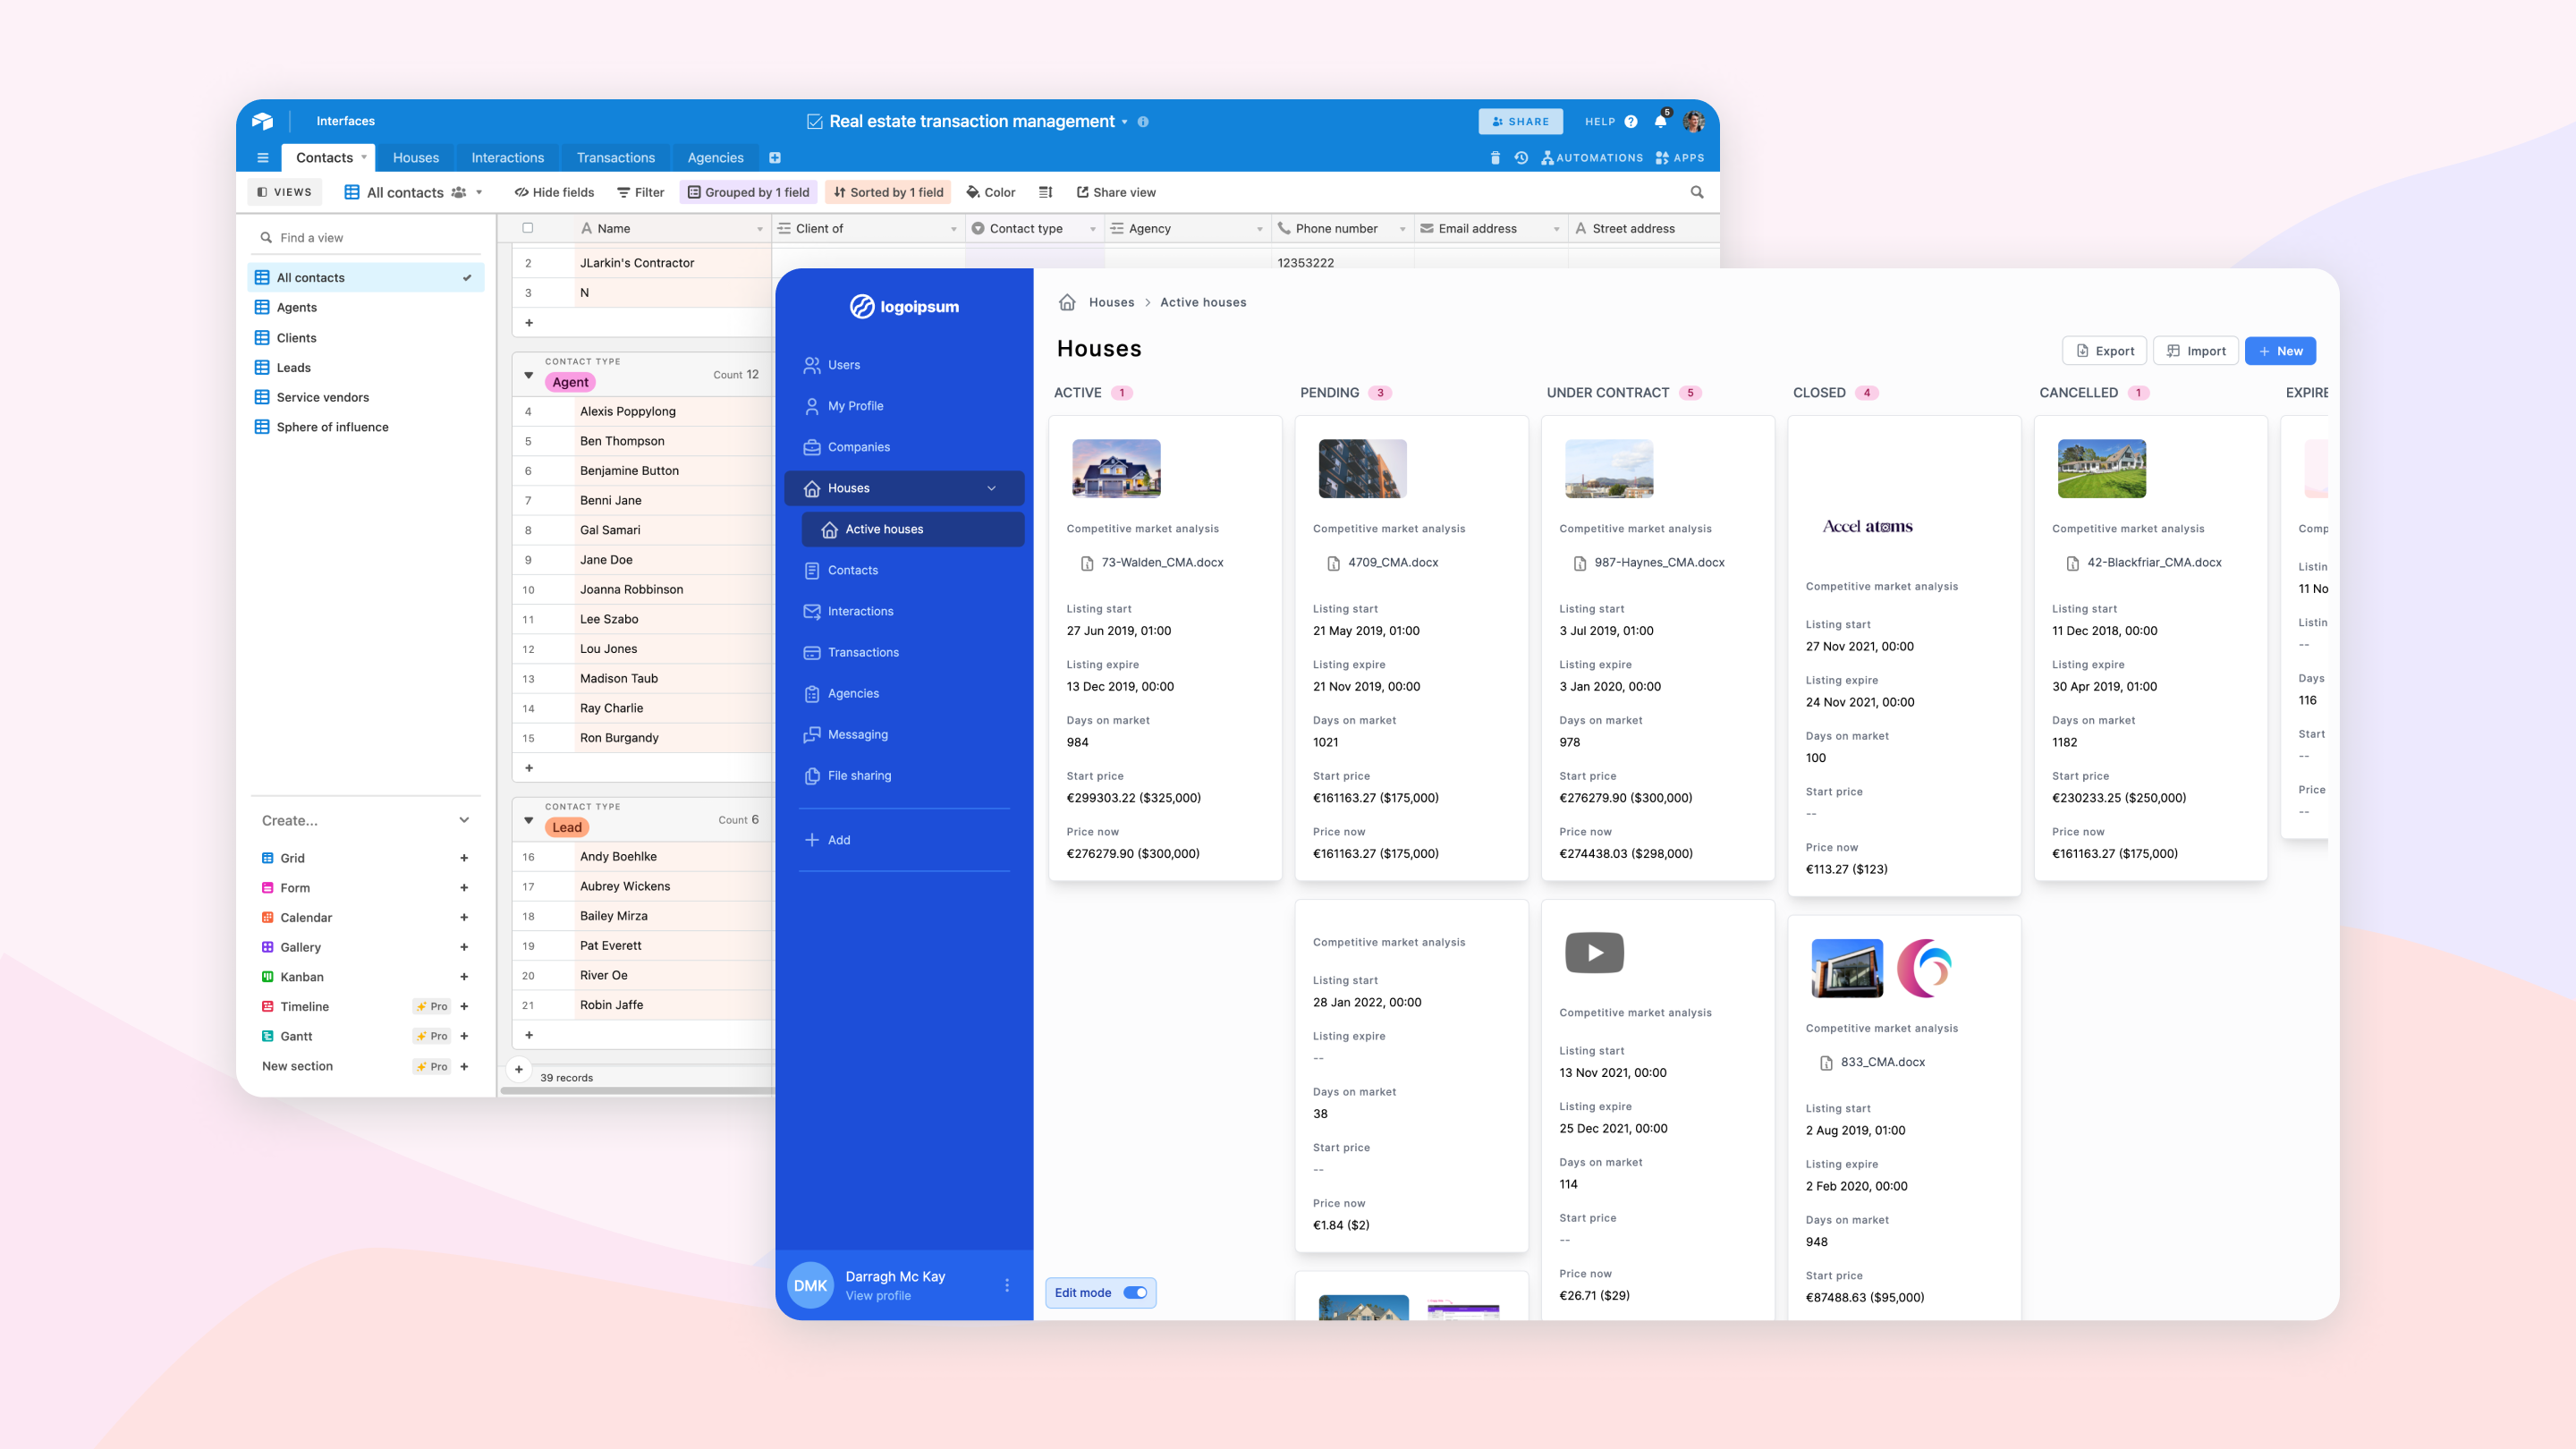The image size is (2576, 1449).
Task: Open 987-Haynes_CMA.docx attachment
Action: pyautogui.click(x=1660, y=562)
